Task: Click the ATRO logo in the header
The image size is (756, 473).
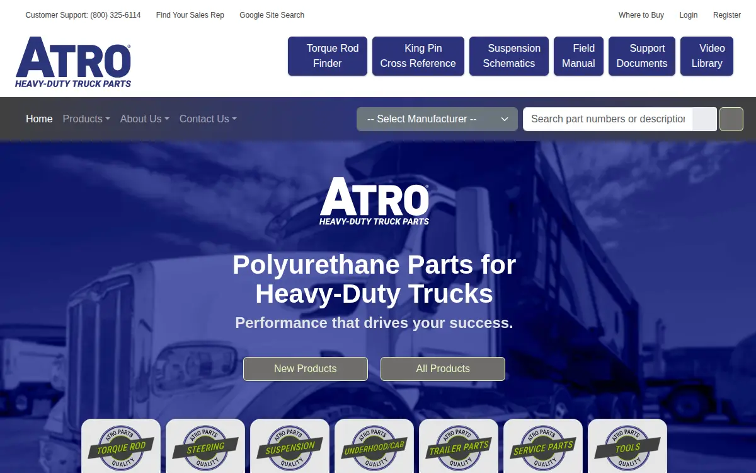Action: (x=73, y=62)
